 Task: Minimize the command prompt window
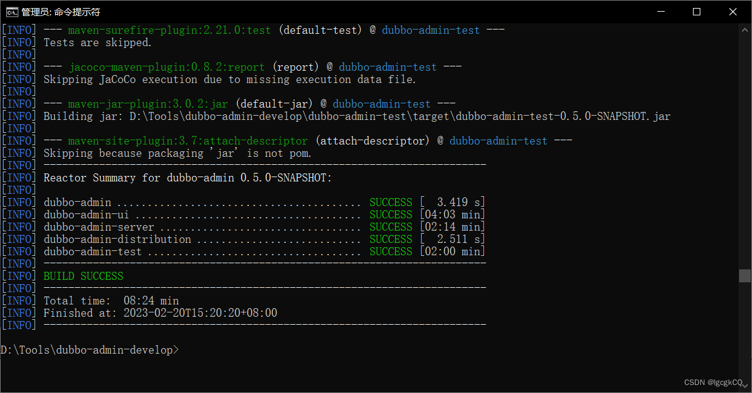[x=660, y=11]
